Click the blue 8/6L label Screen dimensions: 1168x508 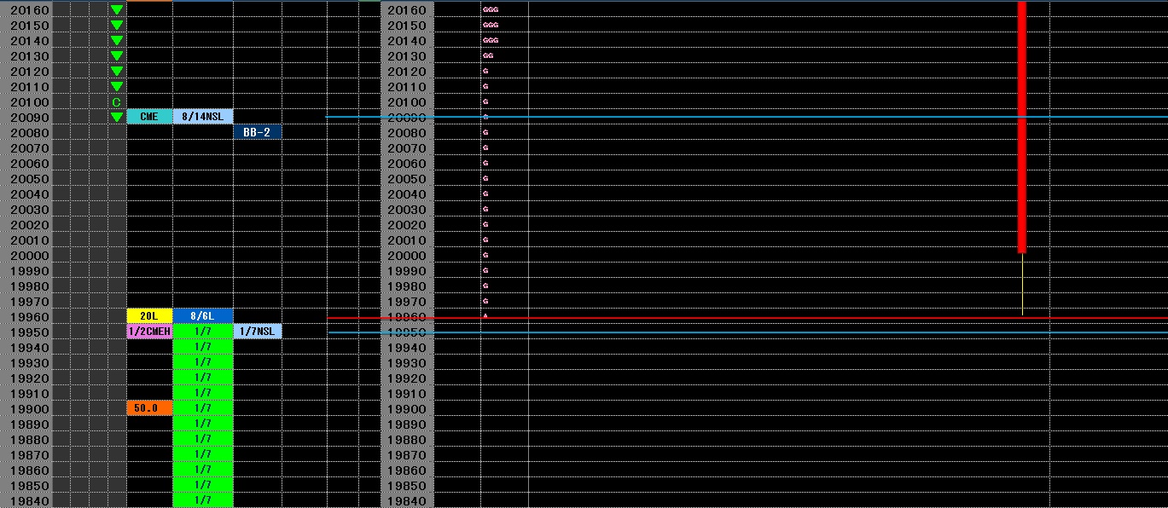[202, 316]
